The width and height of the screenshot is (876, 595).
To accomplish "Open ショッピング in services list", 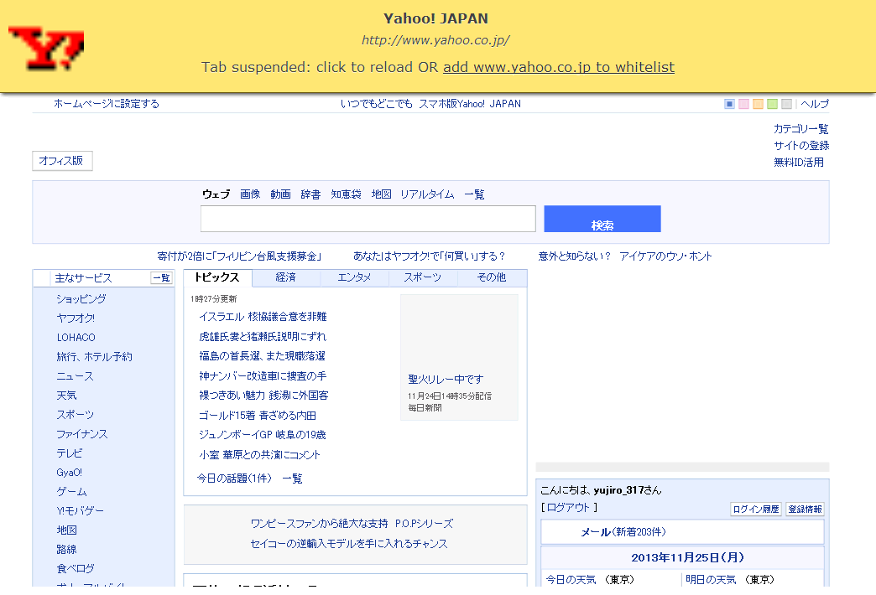I will click(x=81, y=299).
